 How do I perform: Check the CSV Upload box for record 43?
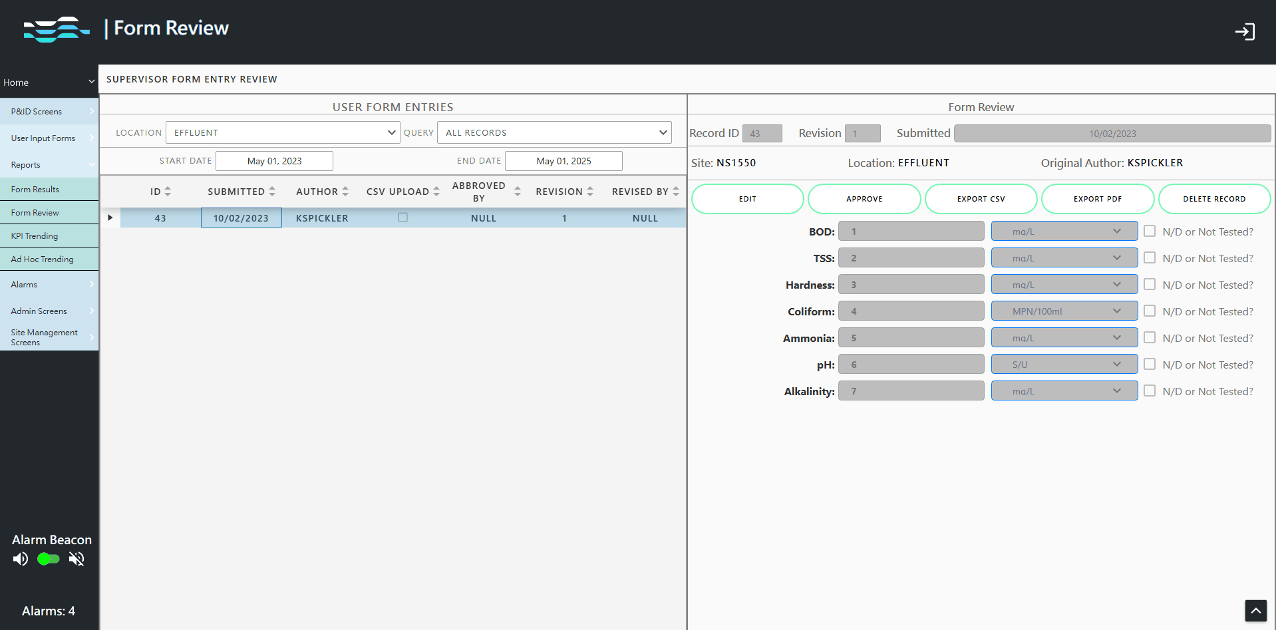[402, 218]
